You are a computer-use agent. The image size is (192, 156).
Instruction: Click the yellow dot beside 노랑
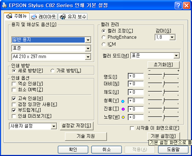point(123,117)
